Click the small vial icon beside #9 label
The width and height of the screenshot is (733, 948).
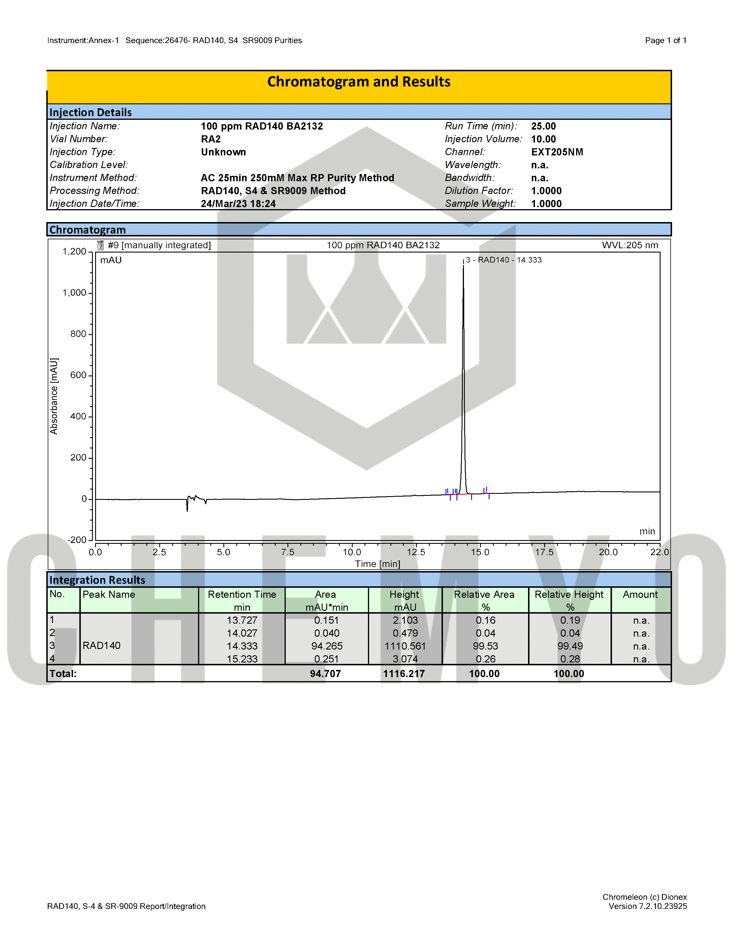(x=100, y=245)
